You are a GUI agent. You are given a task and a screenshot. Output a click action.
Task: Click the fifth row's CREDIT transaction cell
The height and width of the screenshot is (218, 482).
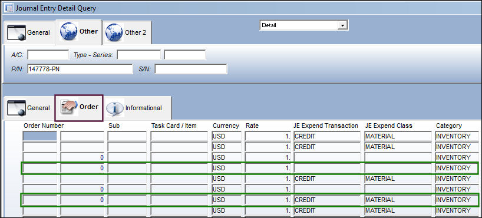pos(327,179)
